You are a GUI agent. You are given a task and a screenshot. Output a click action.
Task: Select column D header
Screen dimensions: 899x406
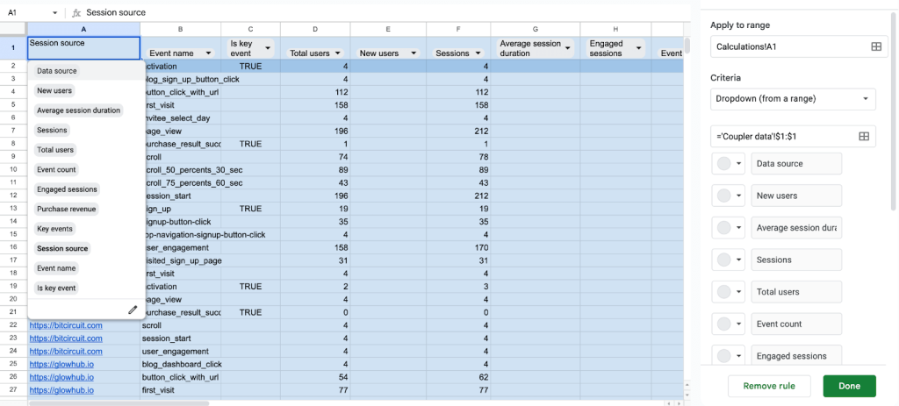(315, 29)
